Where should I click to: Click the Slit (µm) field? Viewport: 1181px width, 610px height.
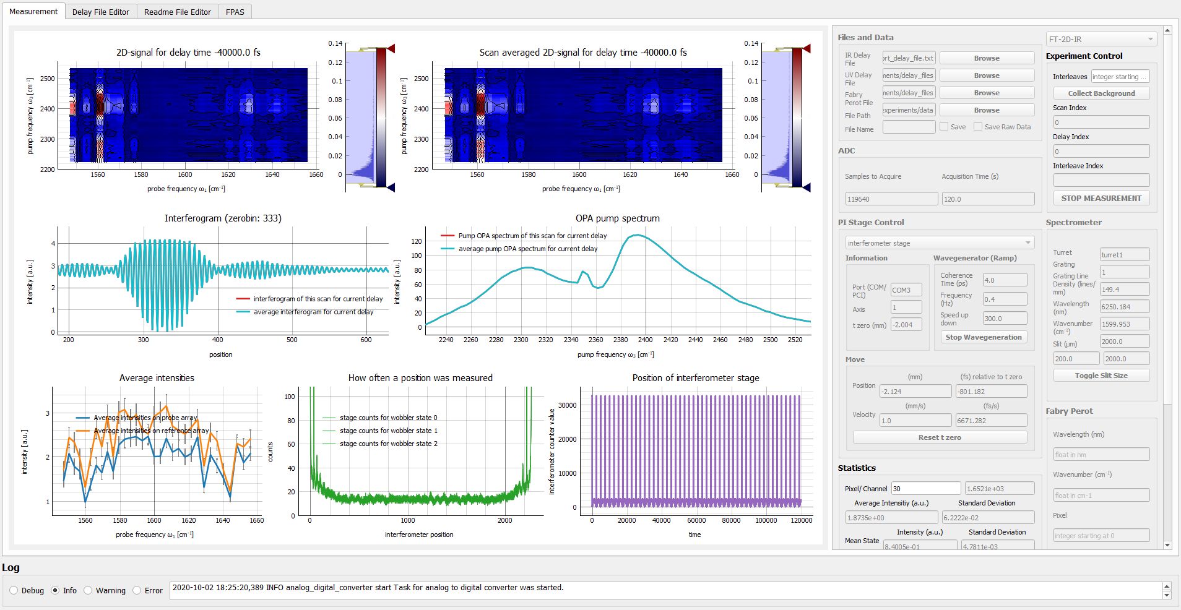pos(1125,341)
